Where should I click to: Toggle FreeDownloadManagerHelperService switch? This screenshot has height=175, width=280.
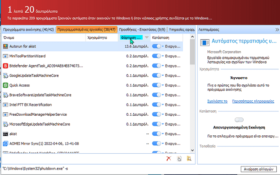(x=156, y=114)
